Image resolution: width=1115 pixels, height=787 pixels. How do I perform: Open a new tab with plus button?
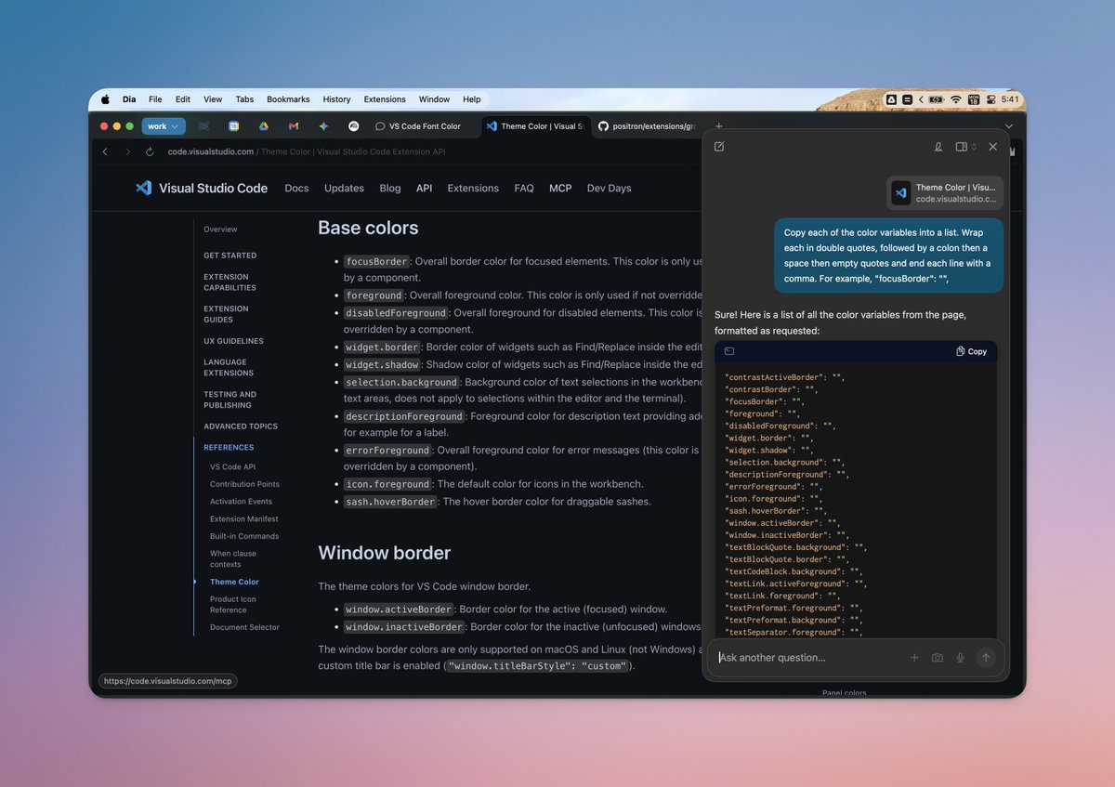point(717,126)
